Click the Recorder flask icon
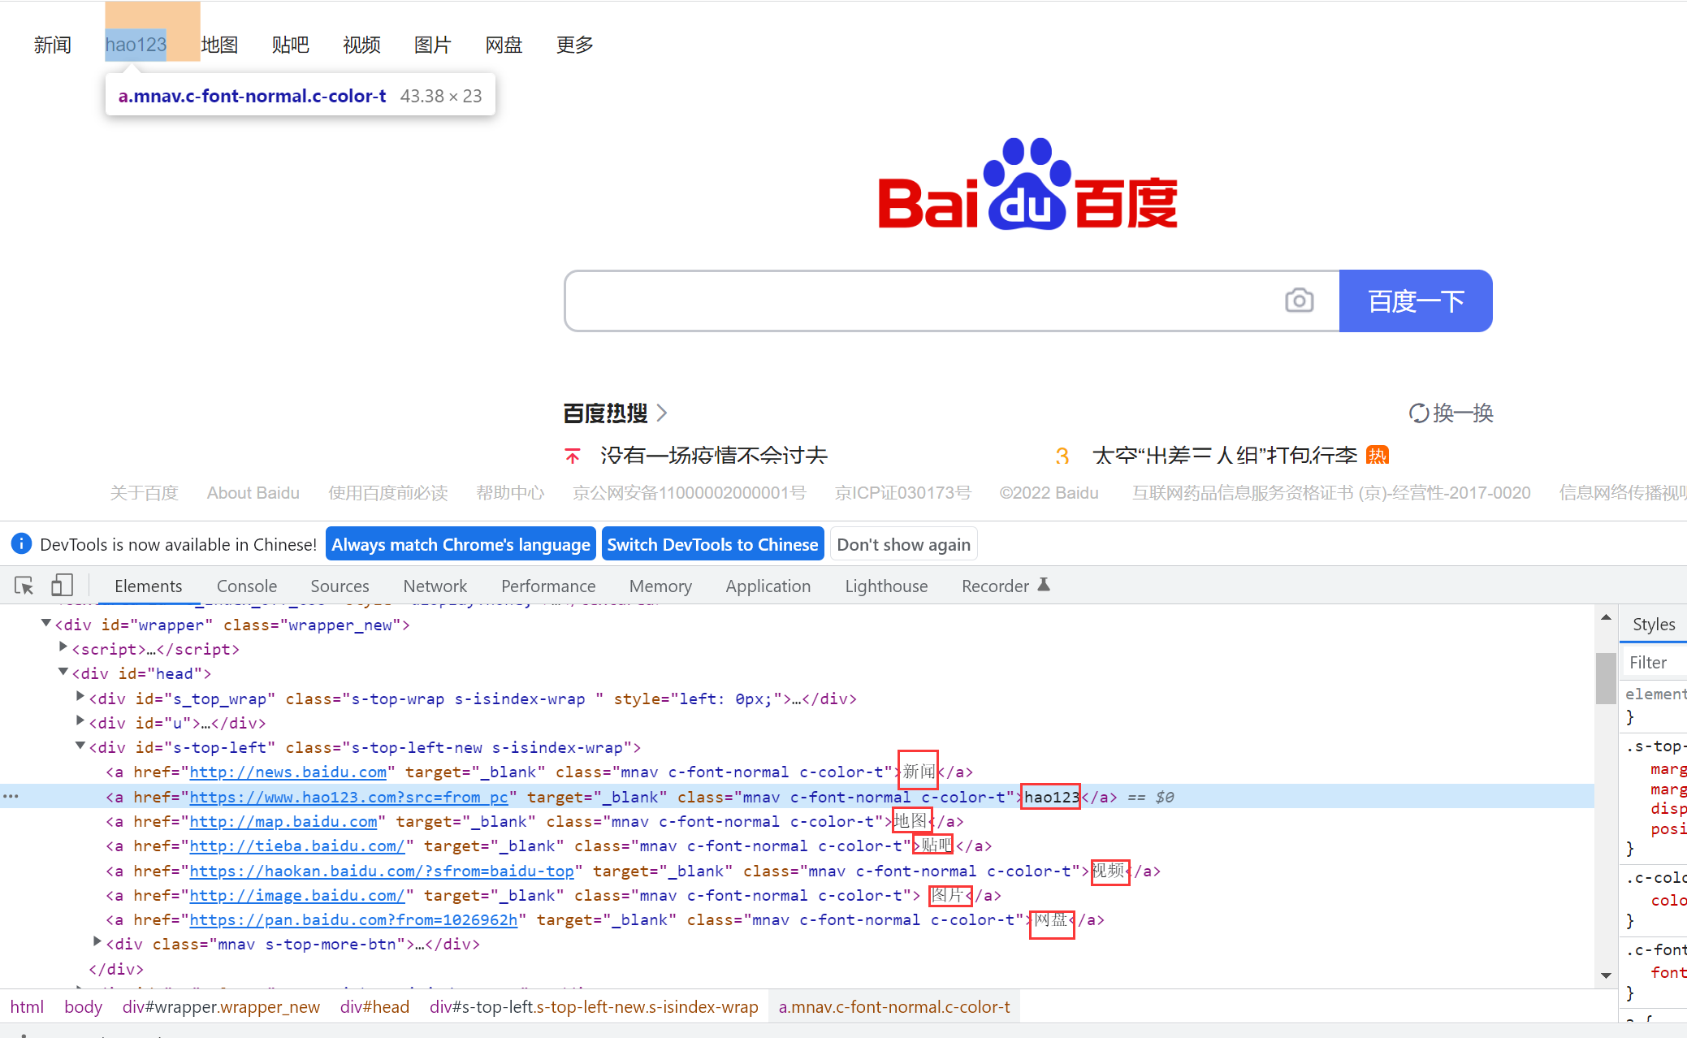 1044,585
